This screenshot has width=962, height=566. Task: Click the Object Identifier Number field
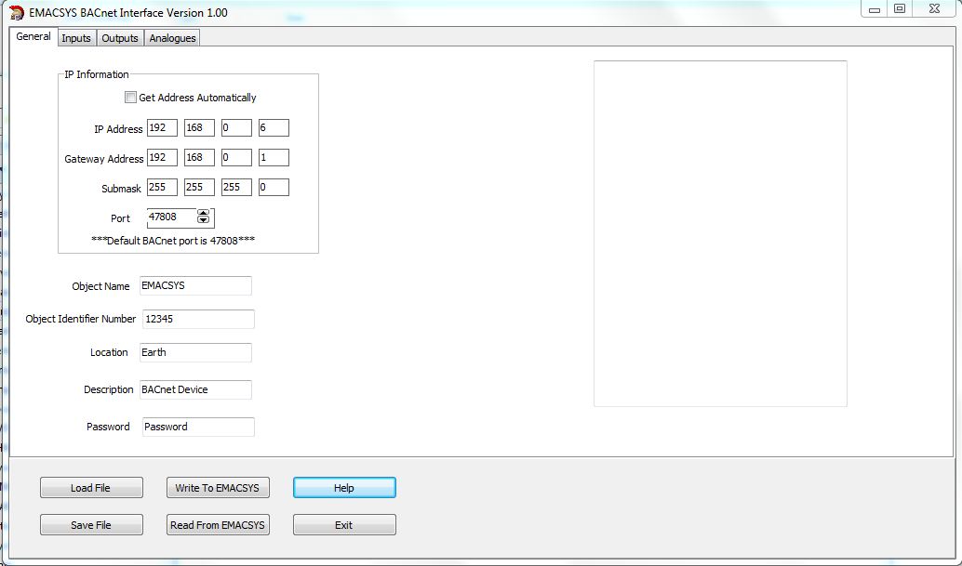[x=198, y=319]
